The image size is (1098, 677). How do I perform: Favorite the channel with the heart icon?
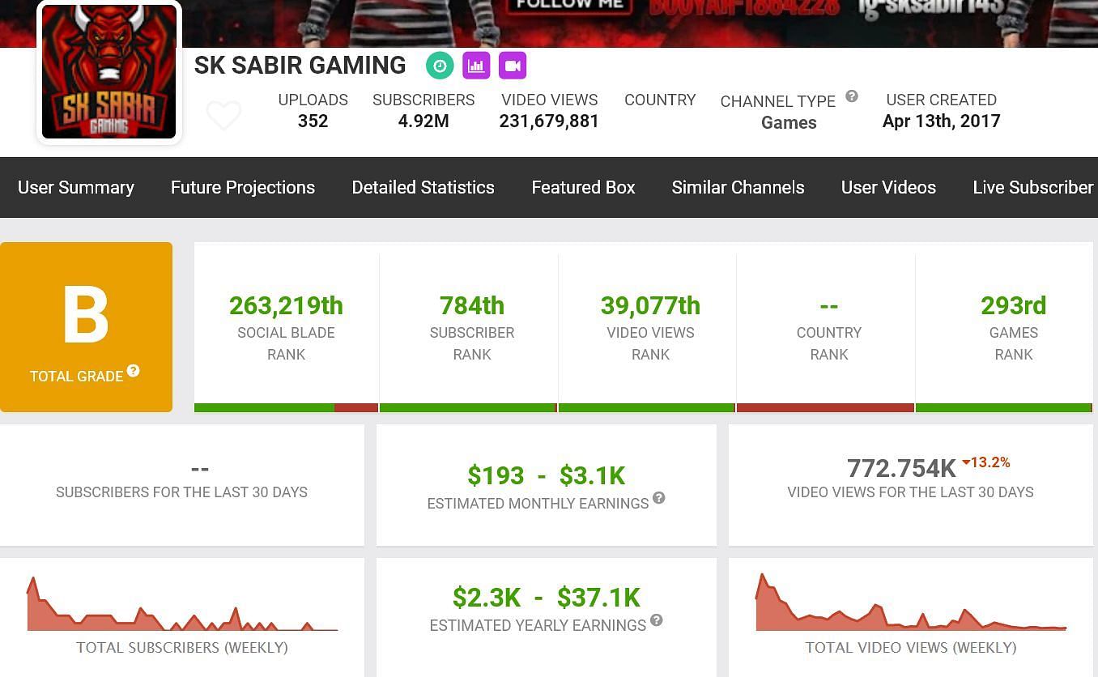click(223, 115)
